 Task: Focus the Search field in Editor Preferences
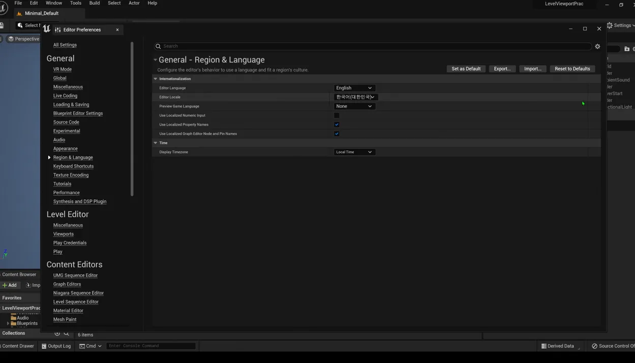pos(373,46)
